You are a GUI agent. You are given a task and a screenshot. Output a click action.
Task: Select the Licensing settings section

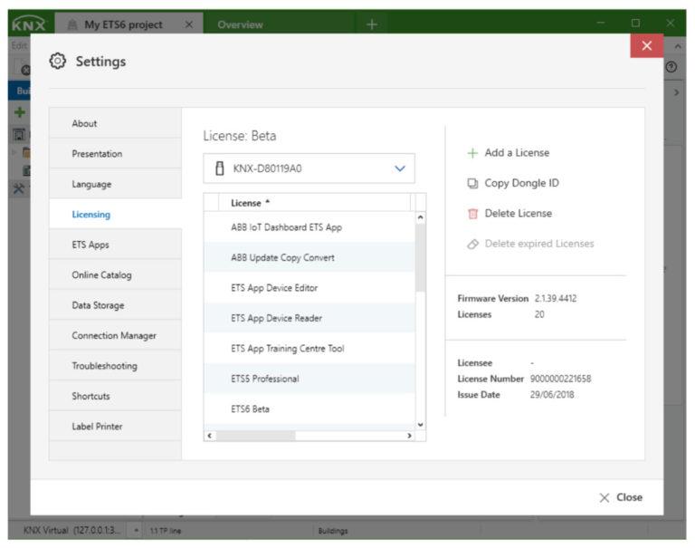click(x=115, y=215)
